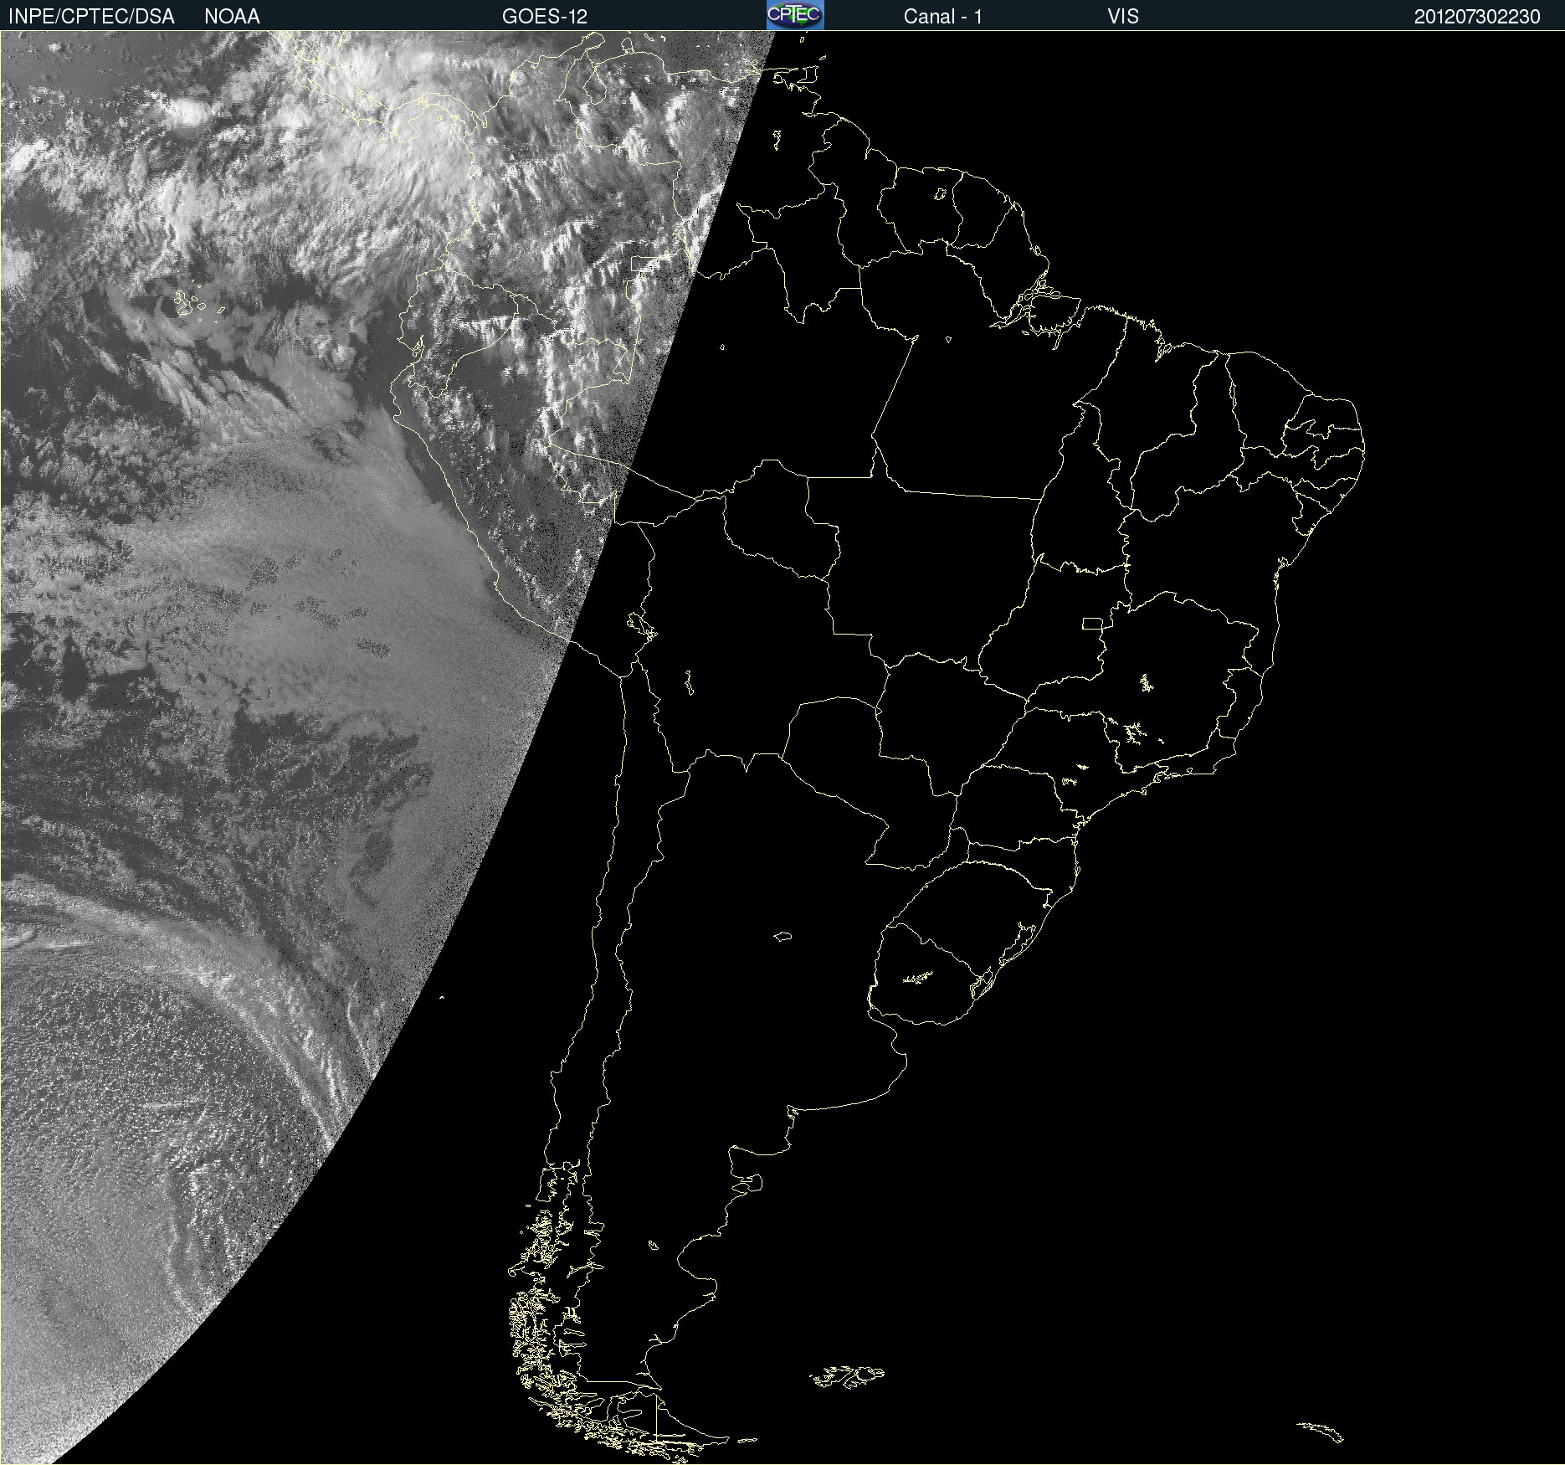Click the INPE/CPTEC/DSA header text
This screenshot has width=1565, height=1465.
(91, 17)
